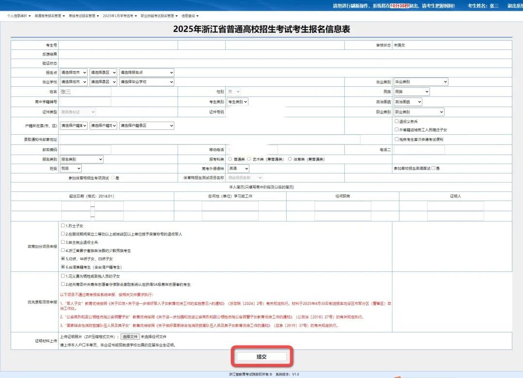Open the 民族 dropdown
This screenshot has width=523, height=378.
[412, 92]
